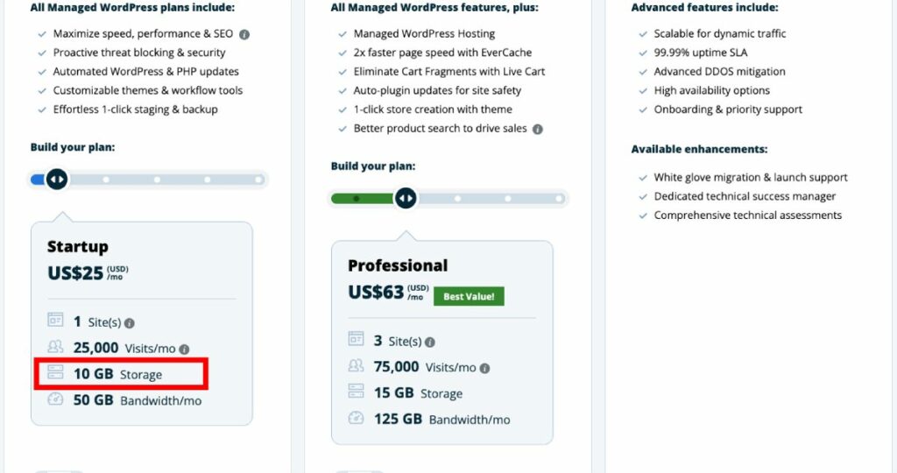Image resolution: width=897 pixels, height=473 pixels.
Task: Click the Professional plan sites icon
Action: tap(357, 341)
